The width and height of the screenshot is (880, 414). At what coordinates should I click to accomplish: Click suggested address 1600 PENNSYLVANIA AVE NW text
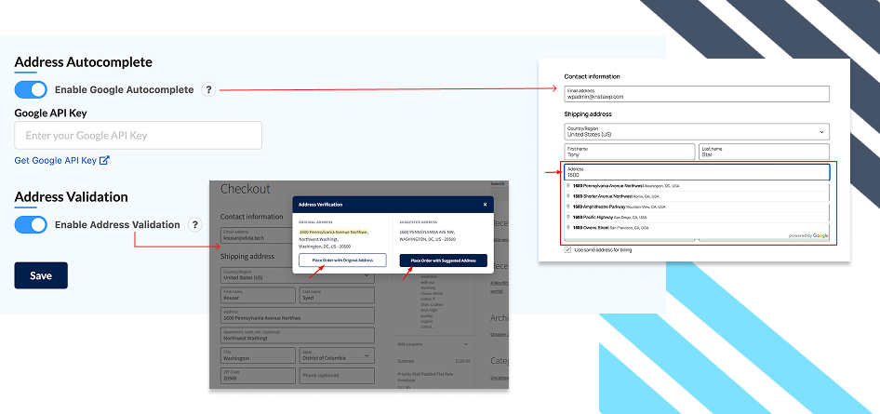tap(427, 231)
